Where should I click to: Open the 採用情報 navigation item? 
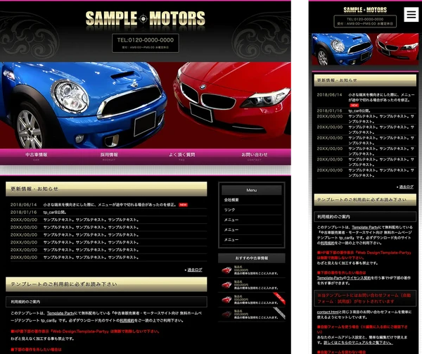[x=109, y=157]
